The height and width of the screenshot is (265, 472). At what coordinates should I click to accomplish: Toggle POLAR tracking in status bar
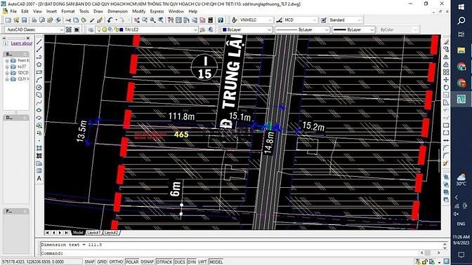point(132,261)
